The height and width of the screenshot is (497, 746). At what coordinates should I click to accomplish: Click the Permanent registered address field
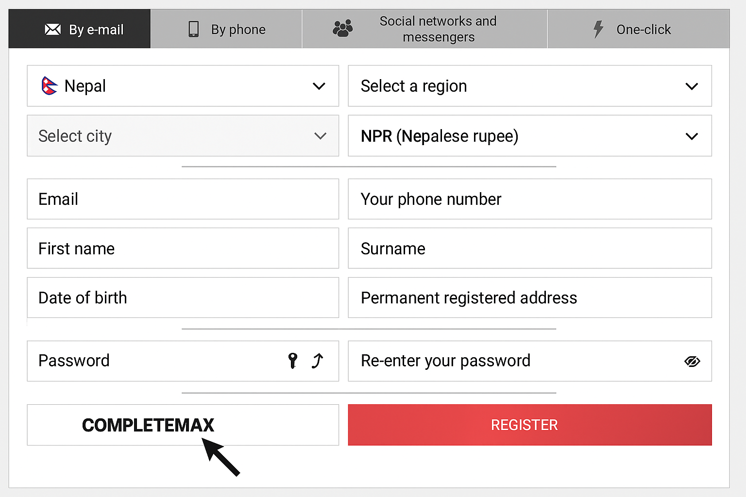pyautogui.click(x=529, y=298)
